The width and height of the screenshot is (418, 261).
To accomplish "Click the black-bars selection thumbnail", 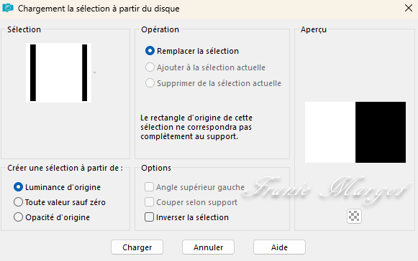I will click(x=59, y=72).
